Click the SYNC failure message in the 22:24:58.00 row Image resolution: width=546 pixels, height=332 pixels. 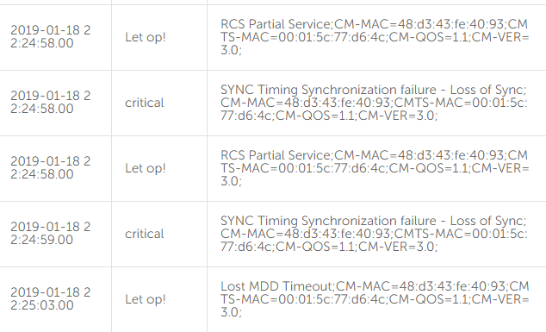click(374, 103)
